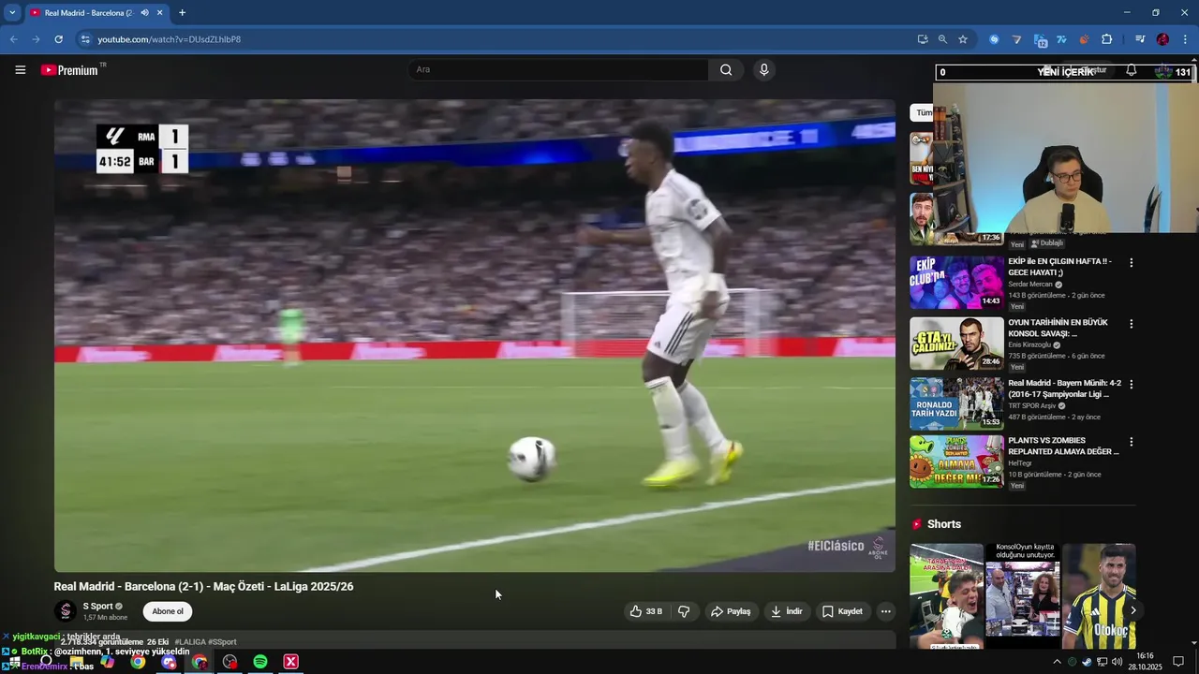This screenshot has height=674, width=1199.
Task: Show hidden system tray icons chevron
Action: click(1057, 662)
